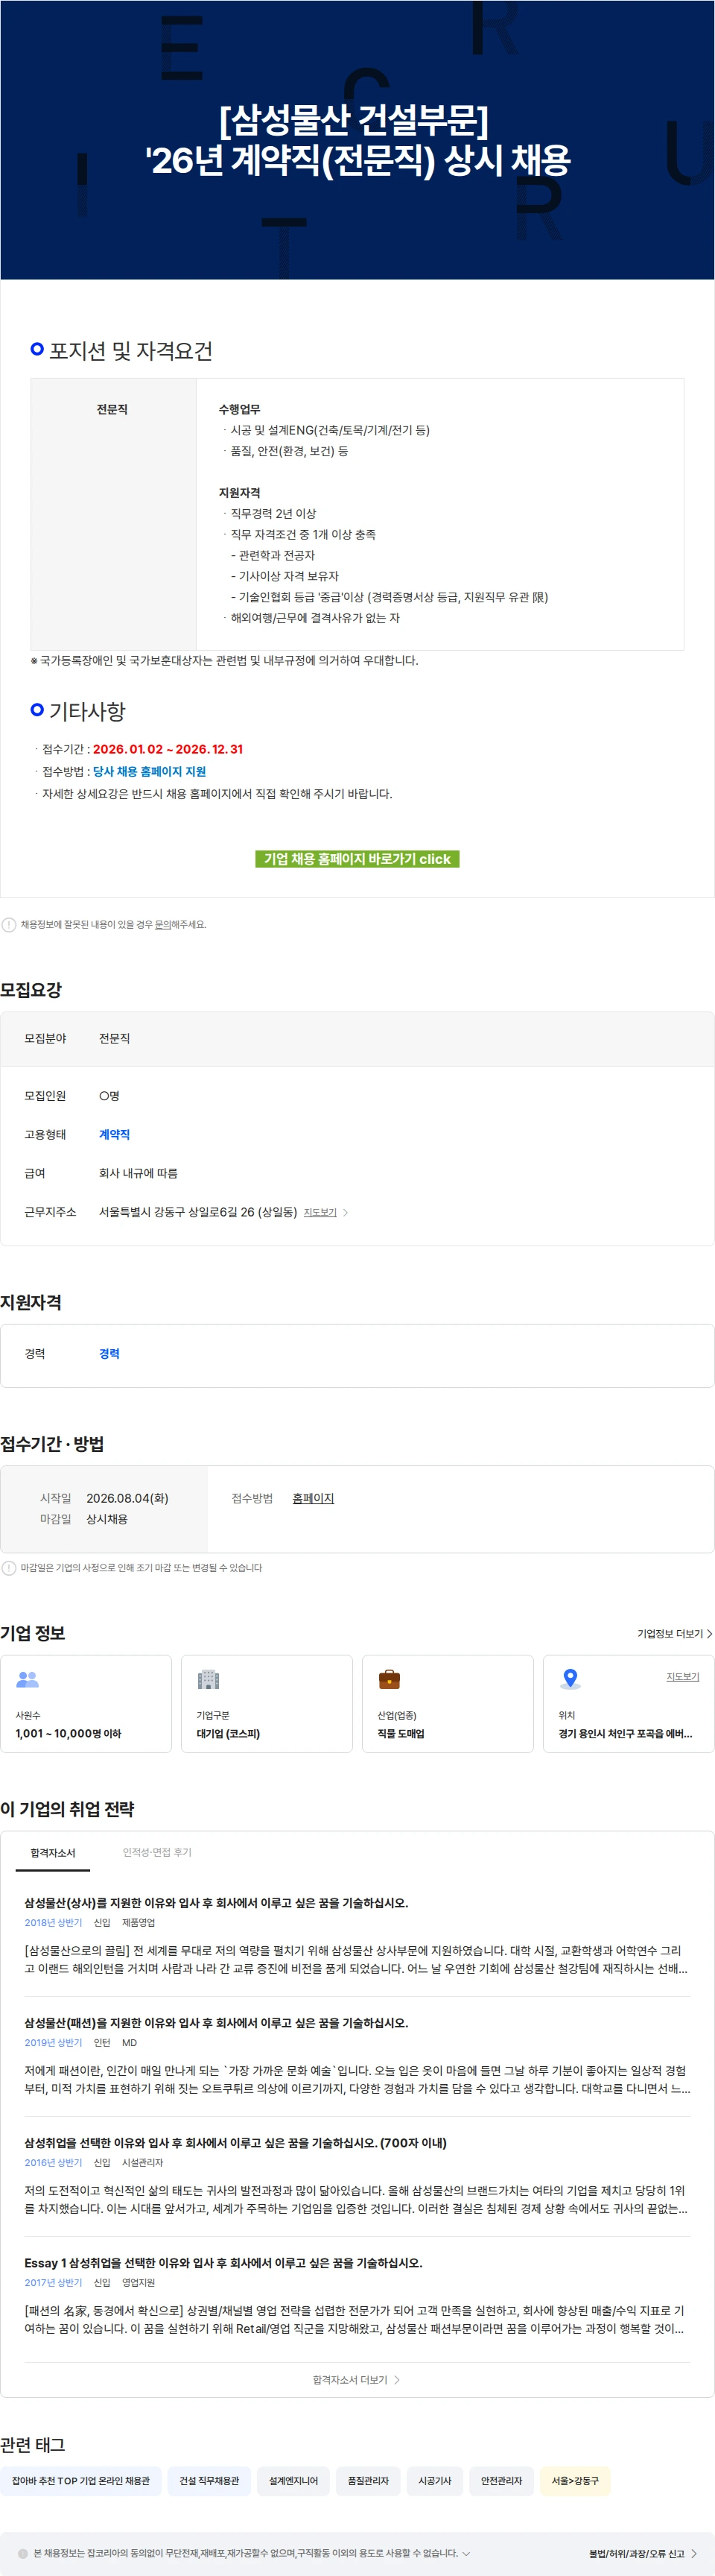
Task: Click the 직물 도매업 value
Action: tap(401, 1733)
